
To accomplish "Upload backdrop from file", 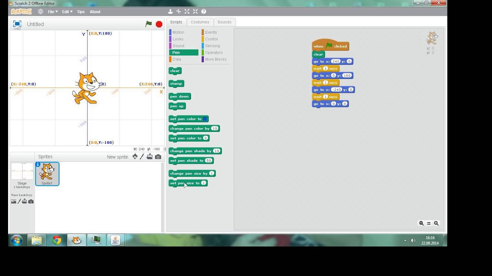I will tap(25, 201).
